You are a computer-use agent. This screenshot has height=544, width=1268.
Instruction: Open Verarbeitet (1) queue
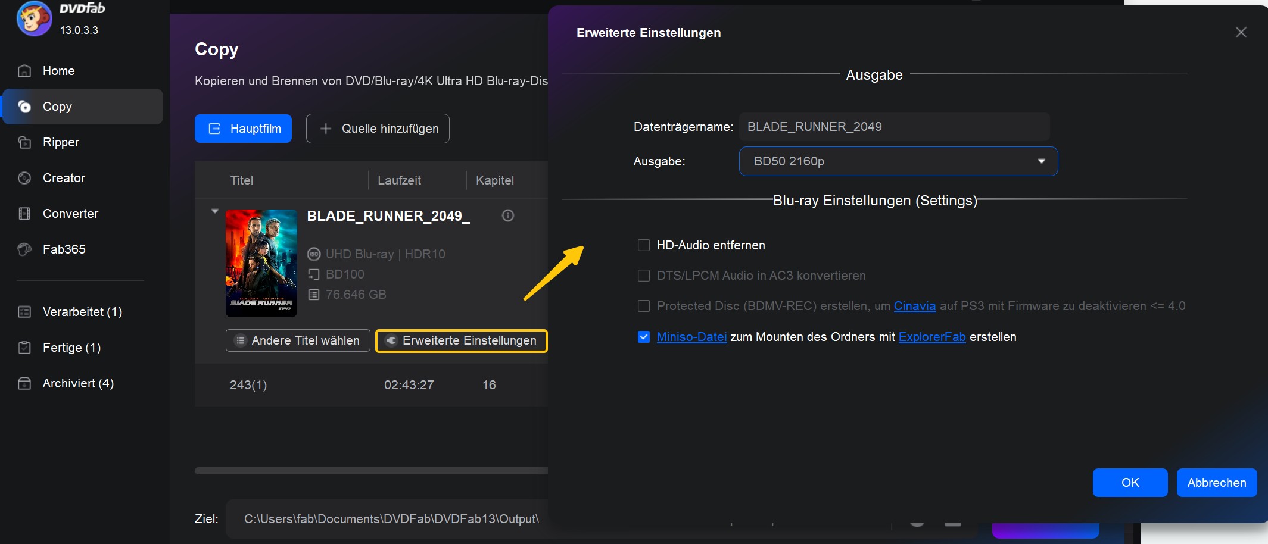pos(82,312)
